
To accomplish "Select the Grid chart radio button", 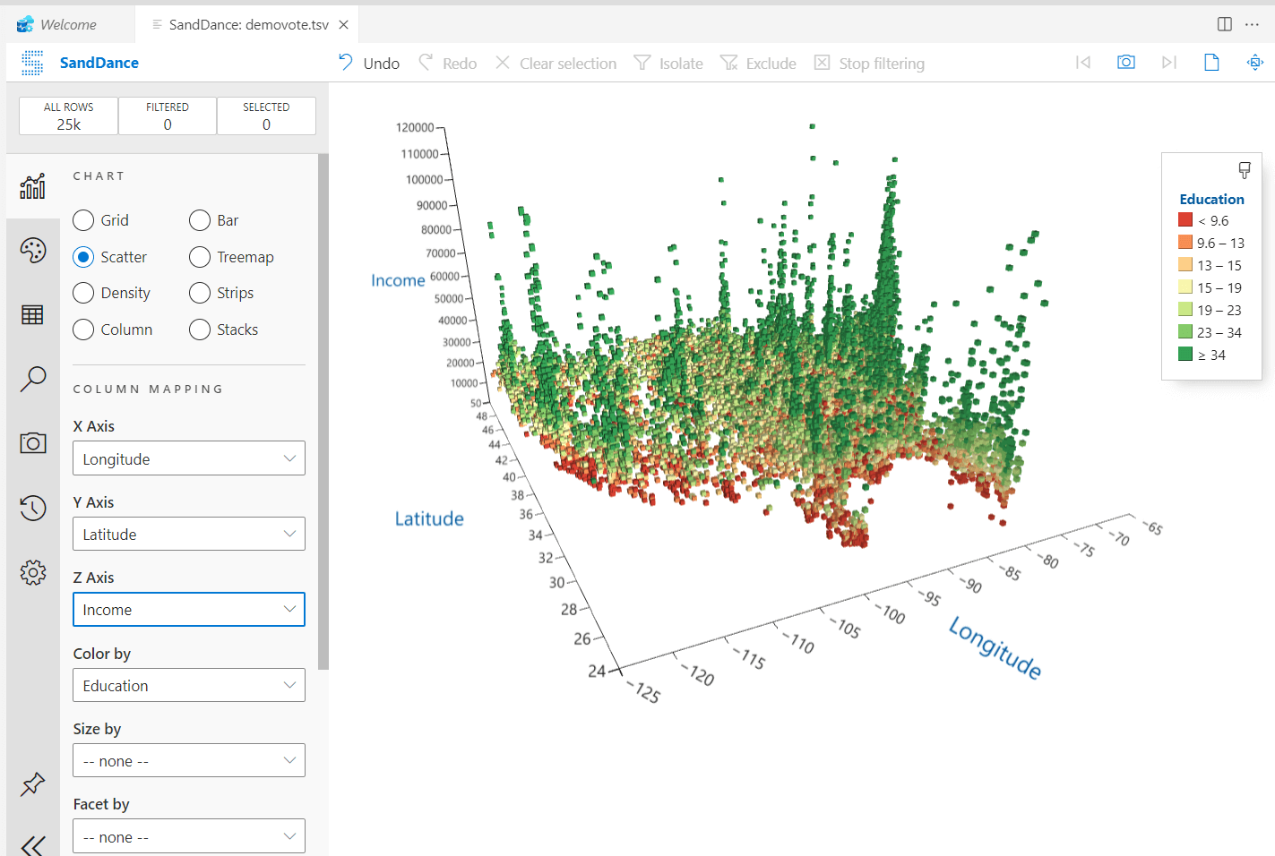I will [x=83, y=220].
